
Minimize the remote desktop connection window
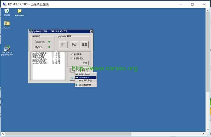tap(181, 4)
